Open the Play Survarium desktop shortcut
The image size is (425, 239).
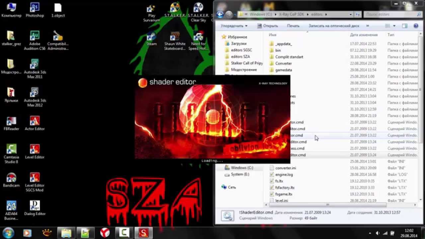[x=151, y=12]
